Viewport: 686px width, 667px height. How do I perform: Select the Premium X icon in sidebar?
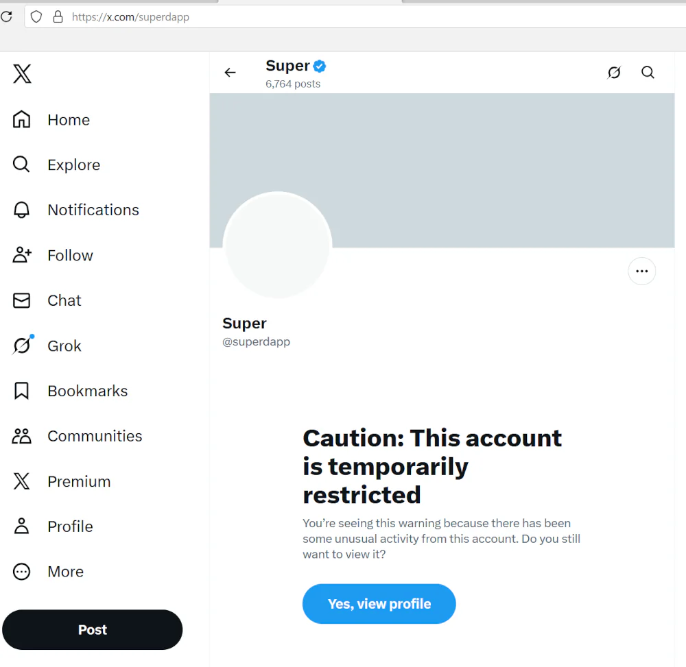pyautogui.click(x=21, y=481)
